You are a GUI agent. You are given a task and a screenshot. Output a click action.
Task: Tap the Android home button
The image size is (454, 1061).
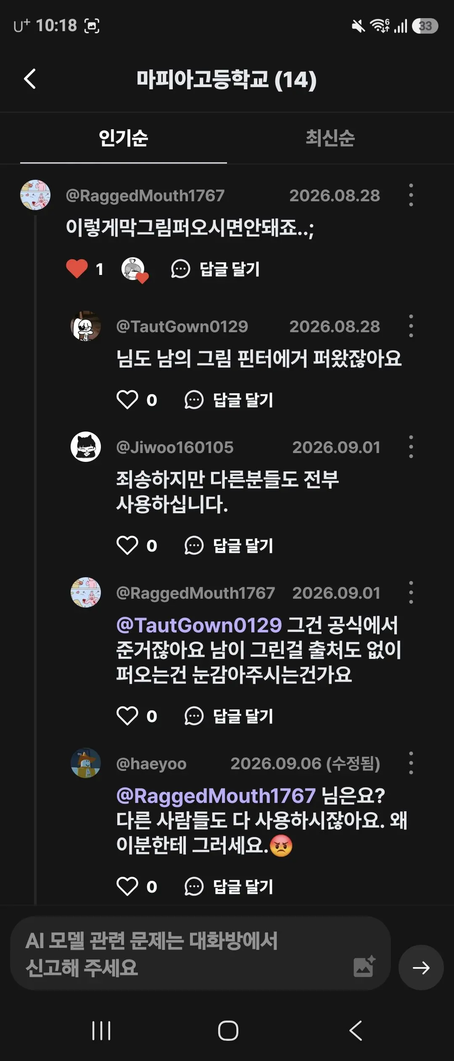228,1031
